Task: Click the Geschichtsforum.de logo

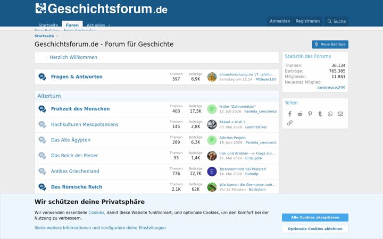Action: pos(101,8)
